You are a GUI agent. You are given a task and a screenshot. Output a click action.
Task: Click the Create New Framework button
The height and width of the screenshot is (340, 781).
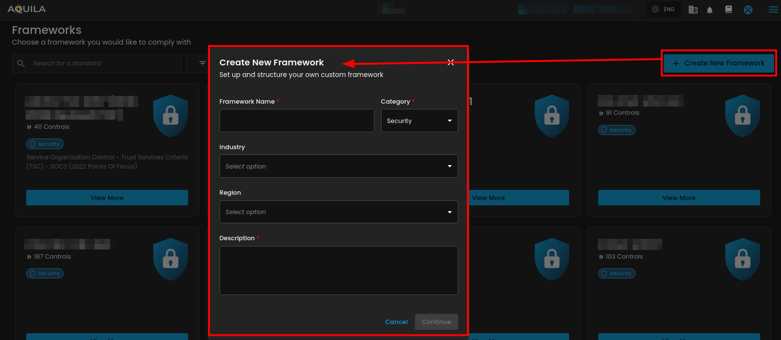point(718,63)
